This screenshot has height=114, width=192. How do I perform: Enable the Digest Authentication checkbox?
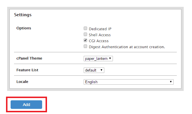[x=85, y=46]
